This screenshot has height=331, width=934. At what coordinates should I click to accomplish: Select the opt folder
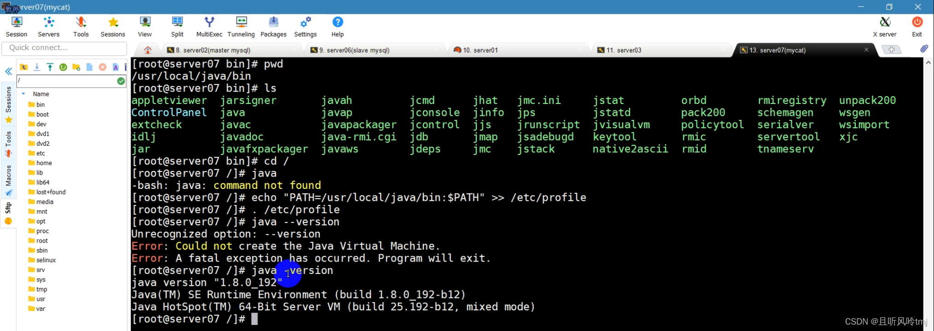point(37,221)
